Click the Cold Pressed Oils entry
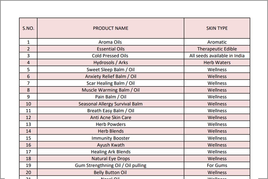Viewport: 268px width, 179px height. 111,56
